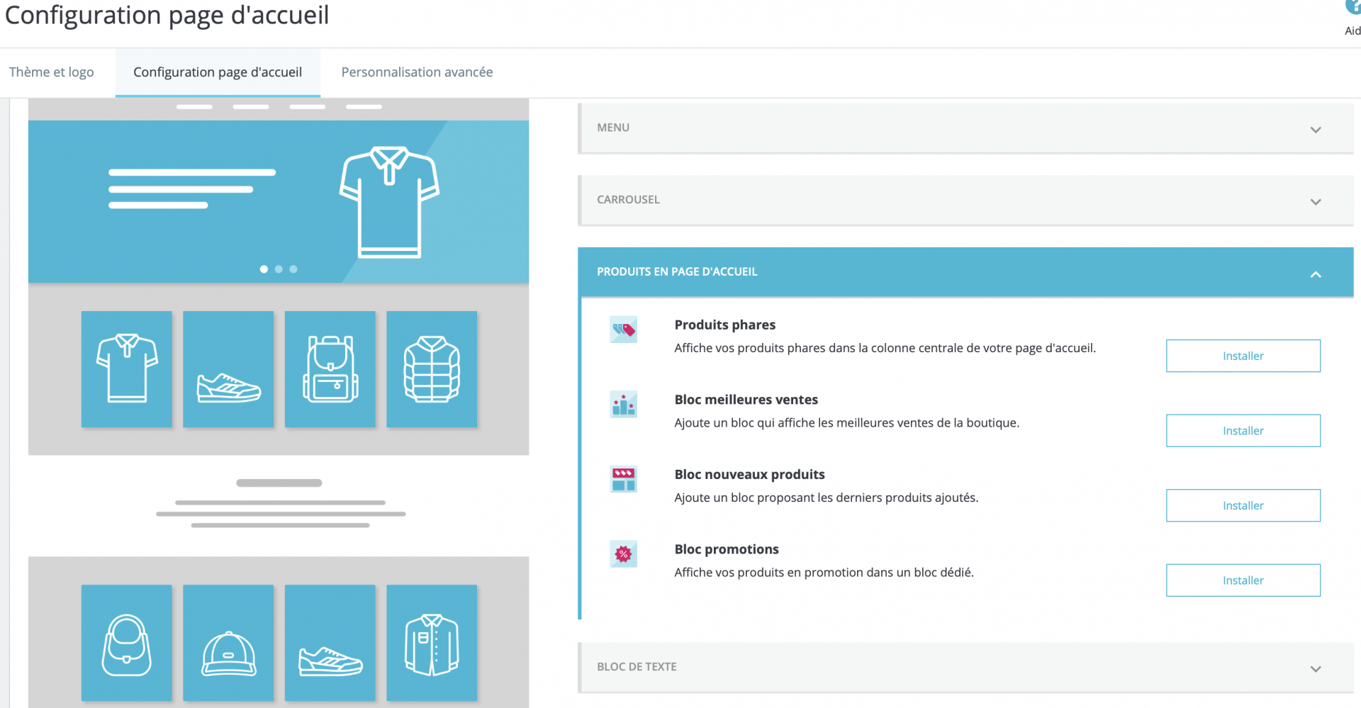Switch to Personnalisation avancée tab
The image size is (1361, 708).
tap(417, 72)
